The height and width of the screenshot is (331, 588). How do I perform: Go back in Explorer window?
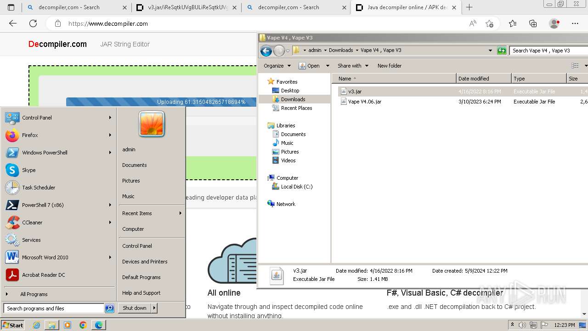[x=266, y=51]
